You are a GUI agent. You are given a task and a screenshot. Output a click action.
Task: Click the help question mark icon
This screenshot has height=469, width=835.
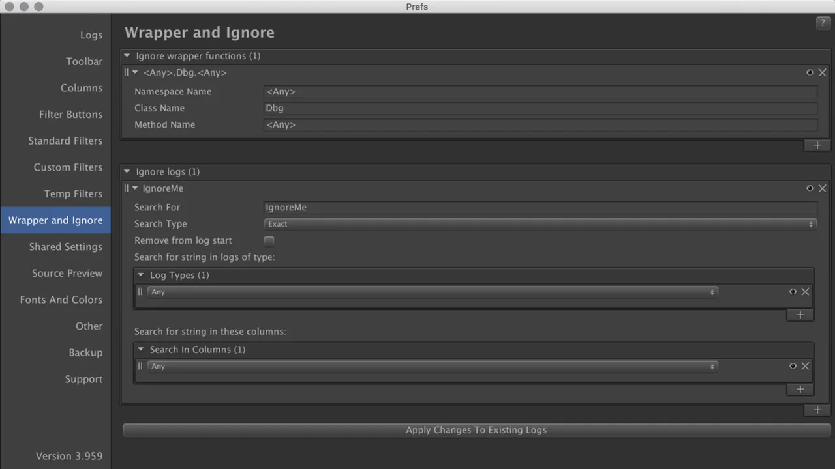823,23
